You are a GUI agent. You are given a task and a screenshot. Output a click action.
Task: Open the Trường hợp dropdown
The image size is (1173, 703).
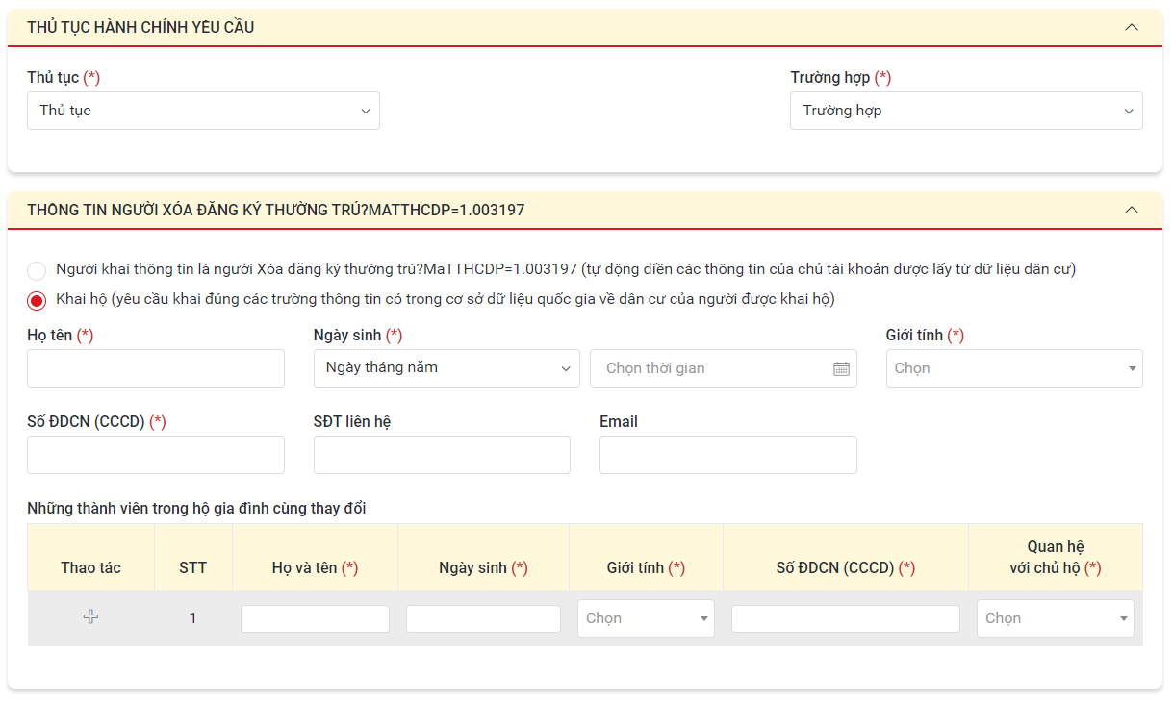pyautogui.click(x=965, y=111)
